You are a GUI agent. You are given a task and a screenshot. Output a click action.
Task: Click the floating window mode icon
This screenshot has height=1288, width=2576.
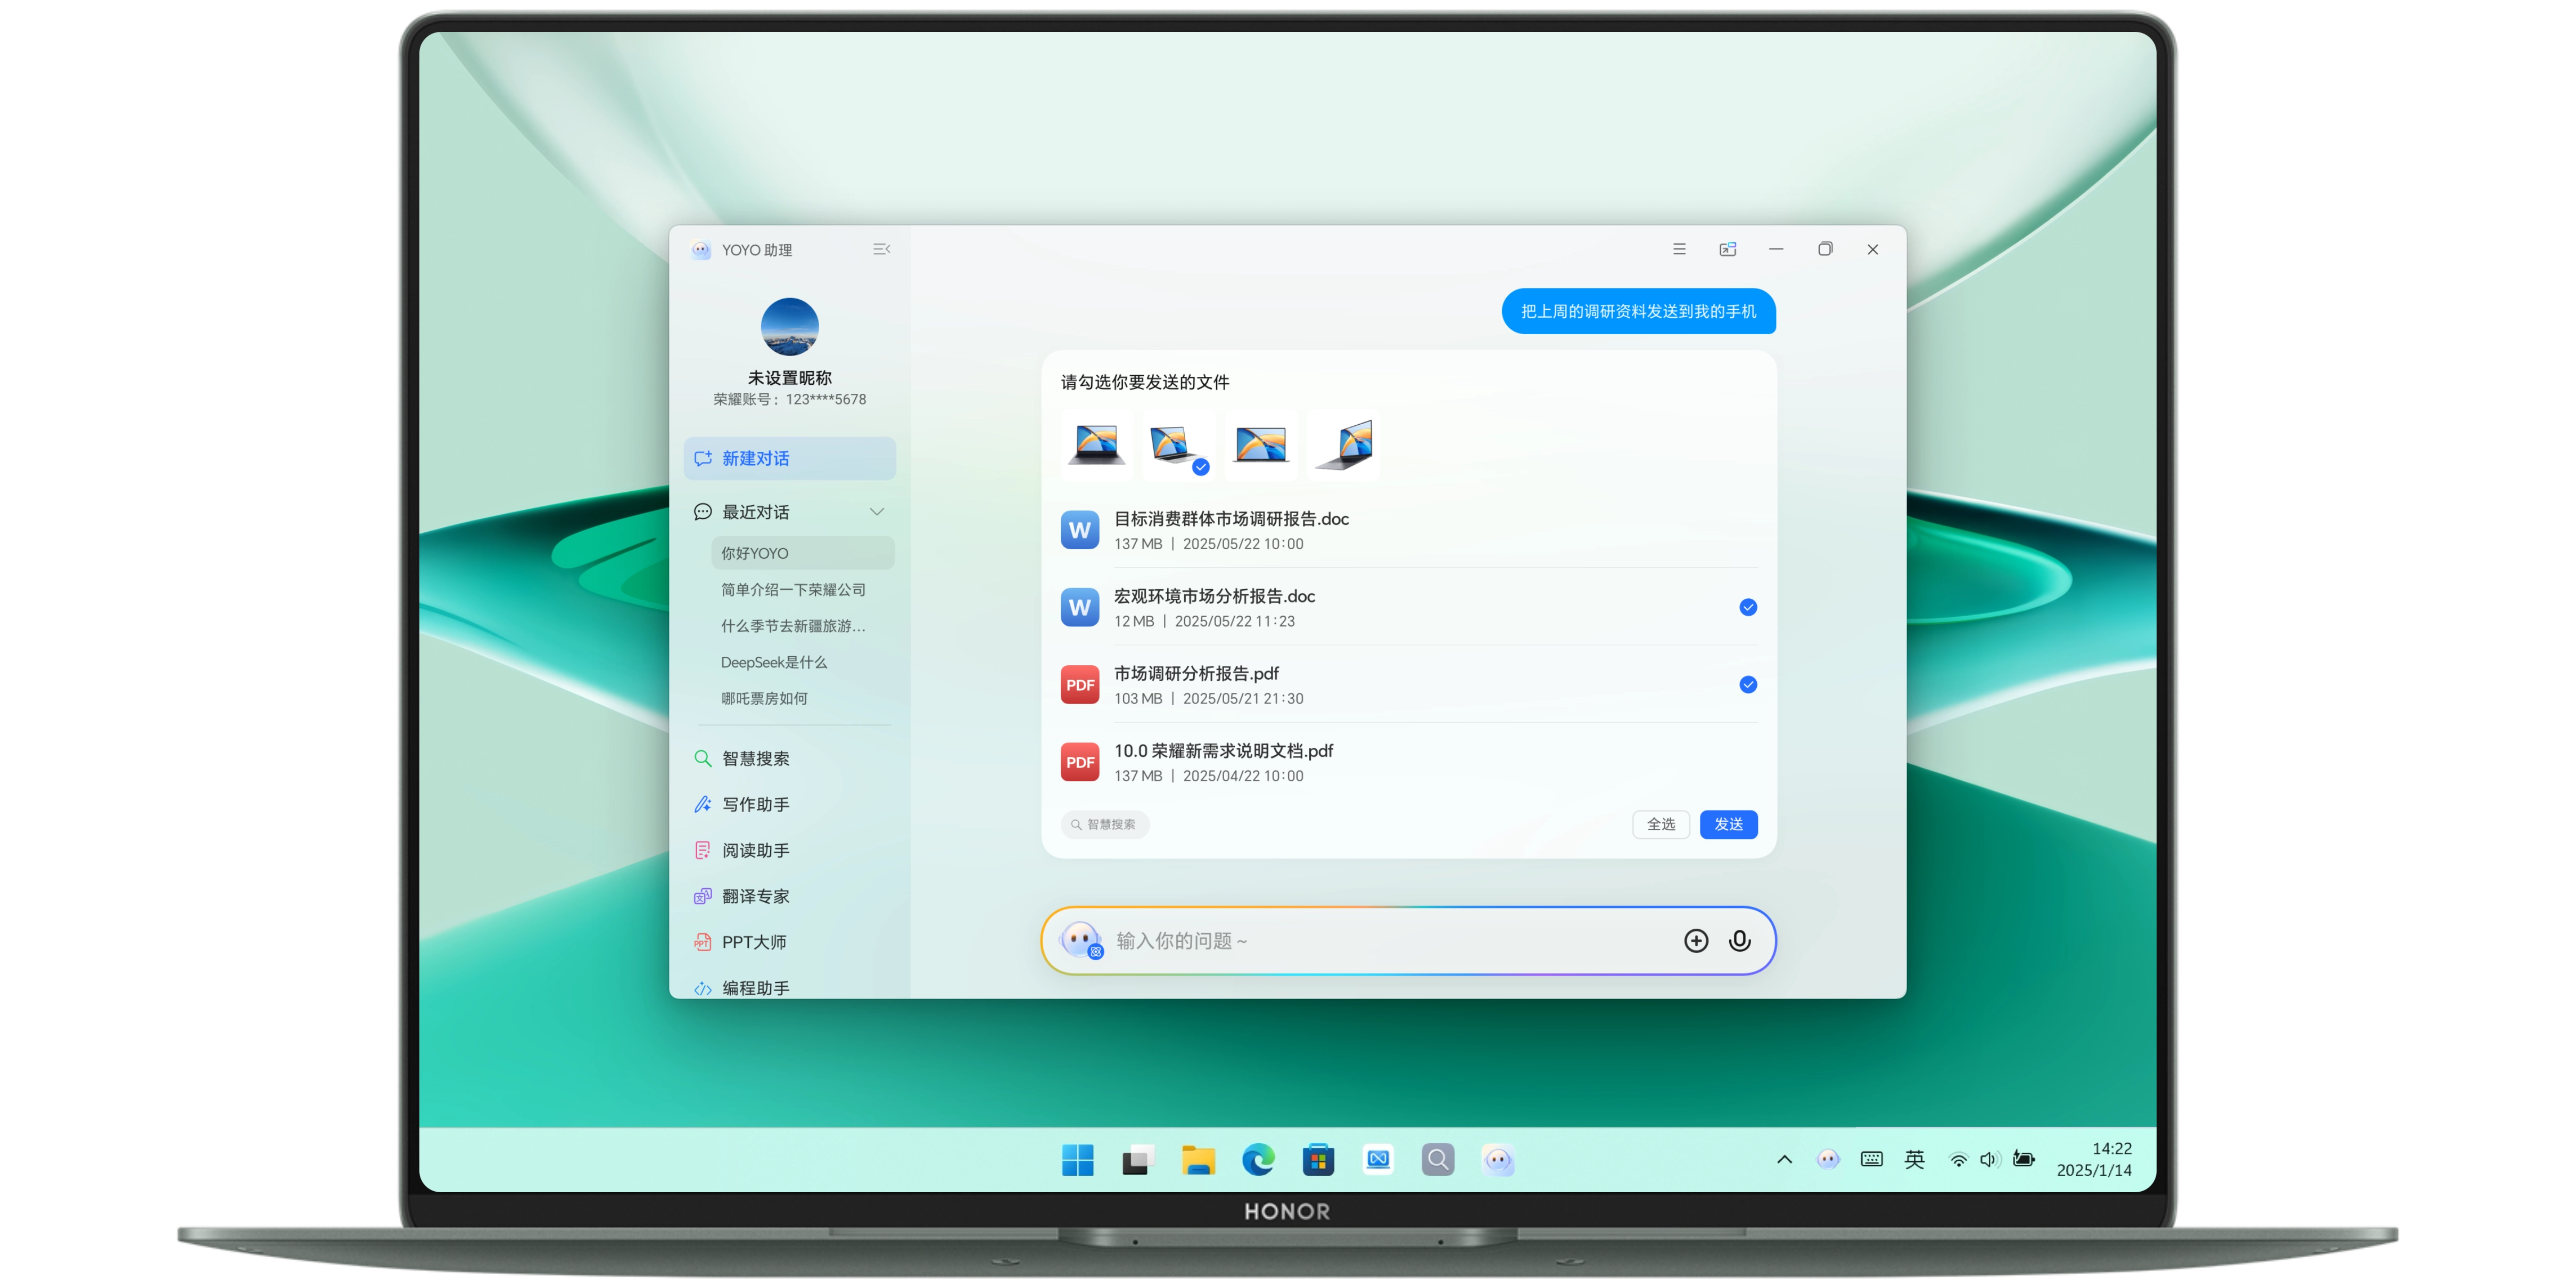pos(1727,249)
